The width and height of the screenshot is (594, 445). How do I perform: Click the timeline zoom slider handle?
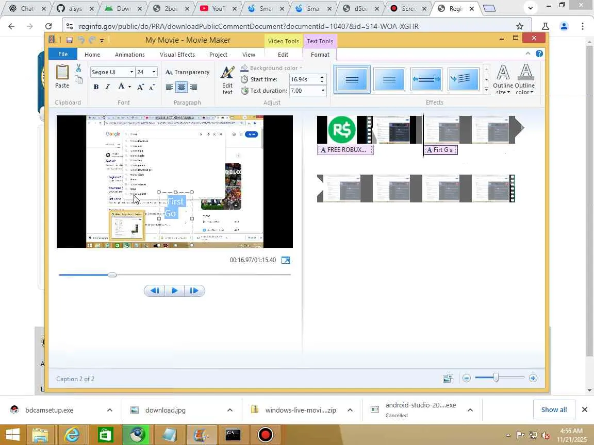tap(496, 377)
